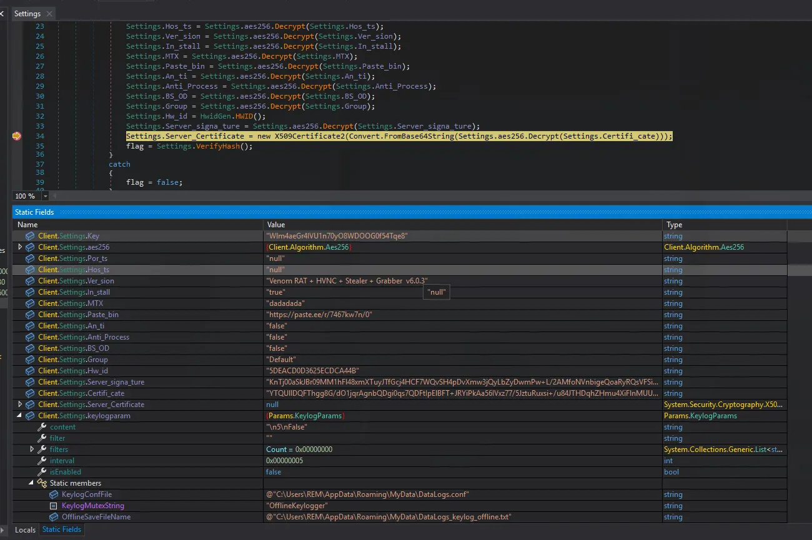
Task: Close the Settings editor tab
Action: tap(49, 14)
